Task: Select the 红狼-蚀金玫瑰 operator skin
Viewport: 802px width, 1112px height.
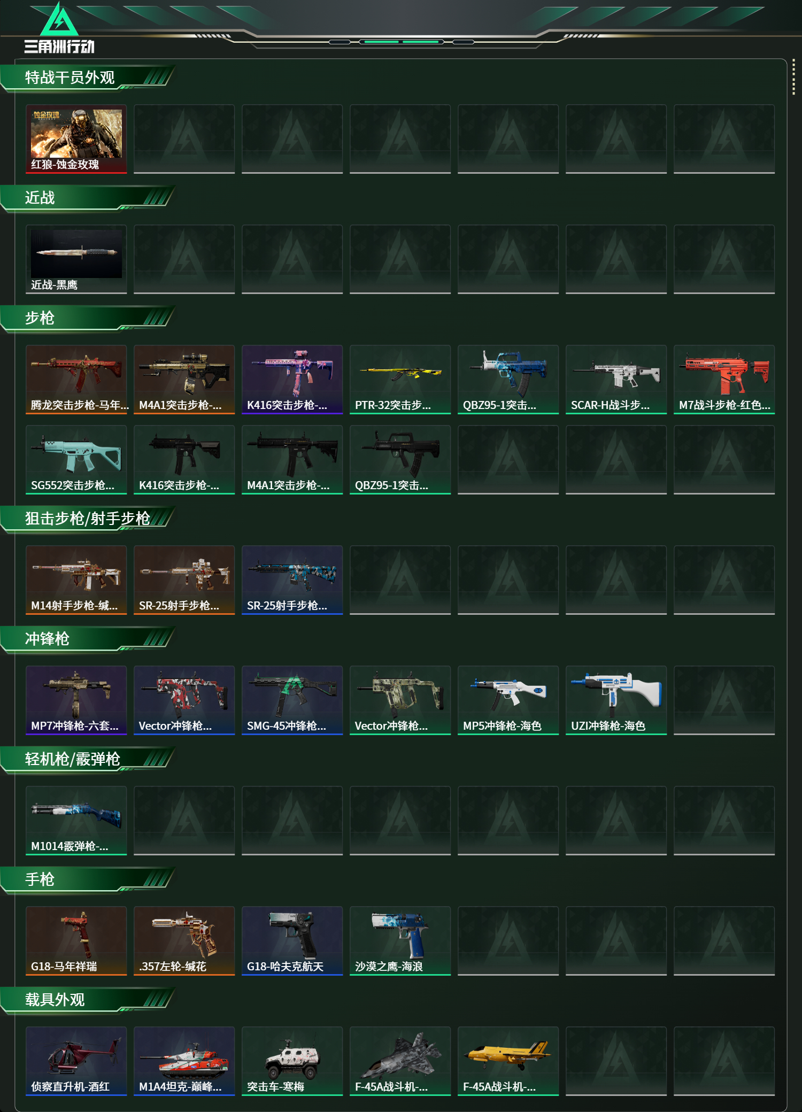Action: (76, 139)
